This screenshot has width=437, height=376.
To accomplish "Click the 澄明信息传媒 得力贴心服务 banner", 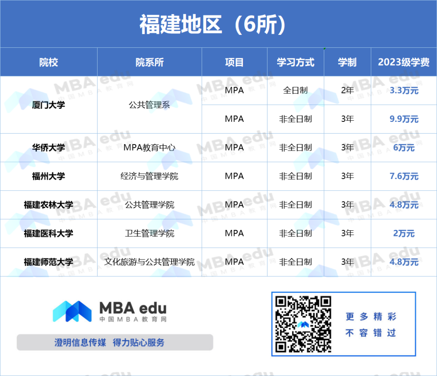I will point(115,342).
